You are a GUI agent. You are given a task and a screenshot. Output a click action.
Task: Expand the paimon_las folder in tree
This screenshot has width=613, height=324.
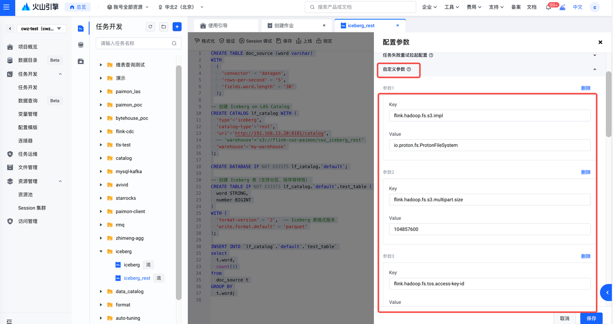pyautogui.click(x=101, y=91)
